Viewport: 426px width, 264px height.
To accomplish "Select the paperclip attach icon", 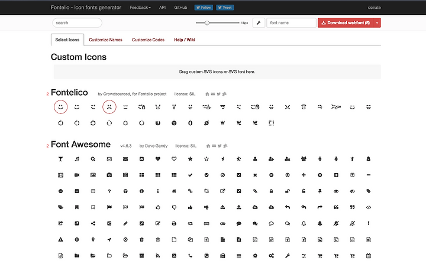I will pyautogui.click(x=255, y=191).
